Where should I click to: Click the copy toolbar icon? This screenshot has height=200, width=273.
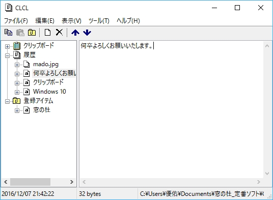click(x=8, y=33)
